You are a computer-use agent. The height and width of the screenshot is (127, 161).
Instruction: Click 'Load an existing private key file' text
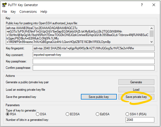26,90
